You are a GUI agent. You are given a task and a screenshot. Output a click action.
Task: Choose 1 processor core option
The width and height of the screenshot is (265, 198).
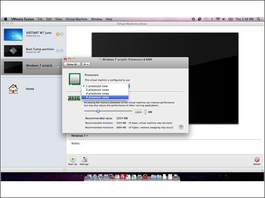tap(105, 86)
